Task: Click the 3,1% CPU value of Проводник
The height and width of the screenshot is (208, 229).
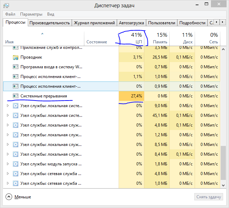Action: pos(137,57)
